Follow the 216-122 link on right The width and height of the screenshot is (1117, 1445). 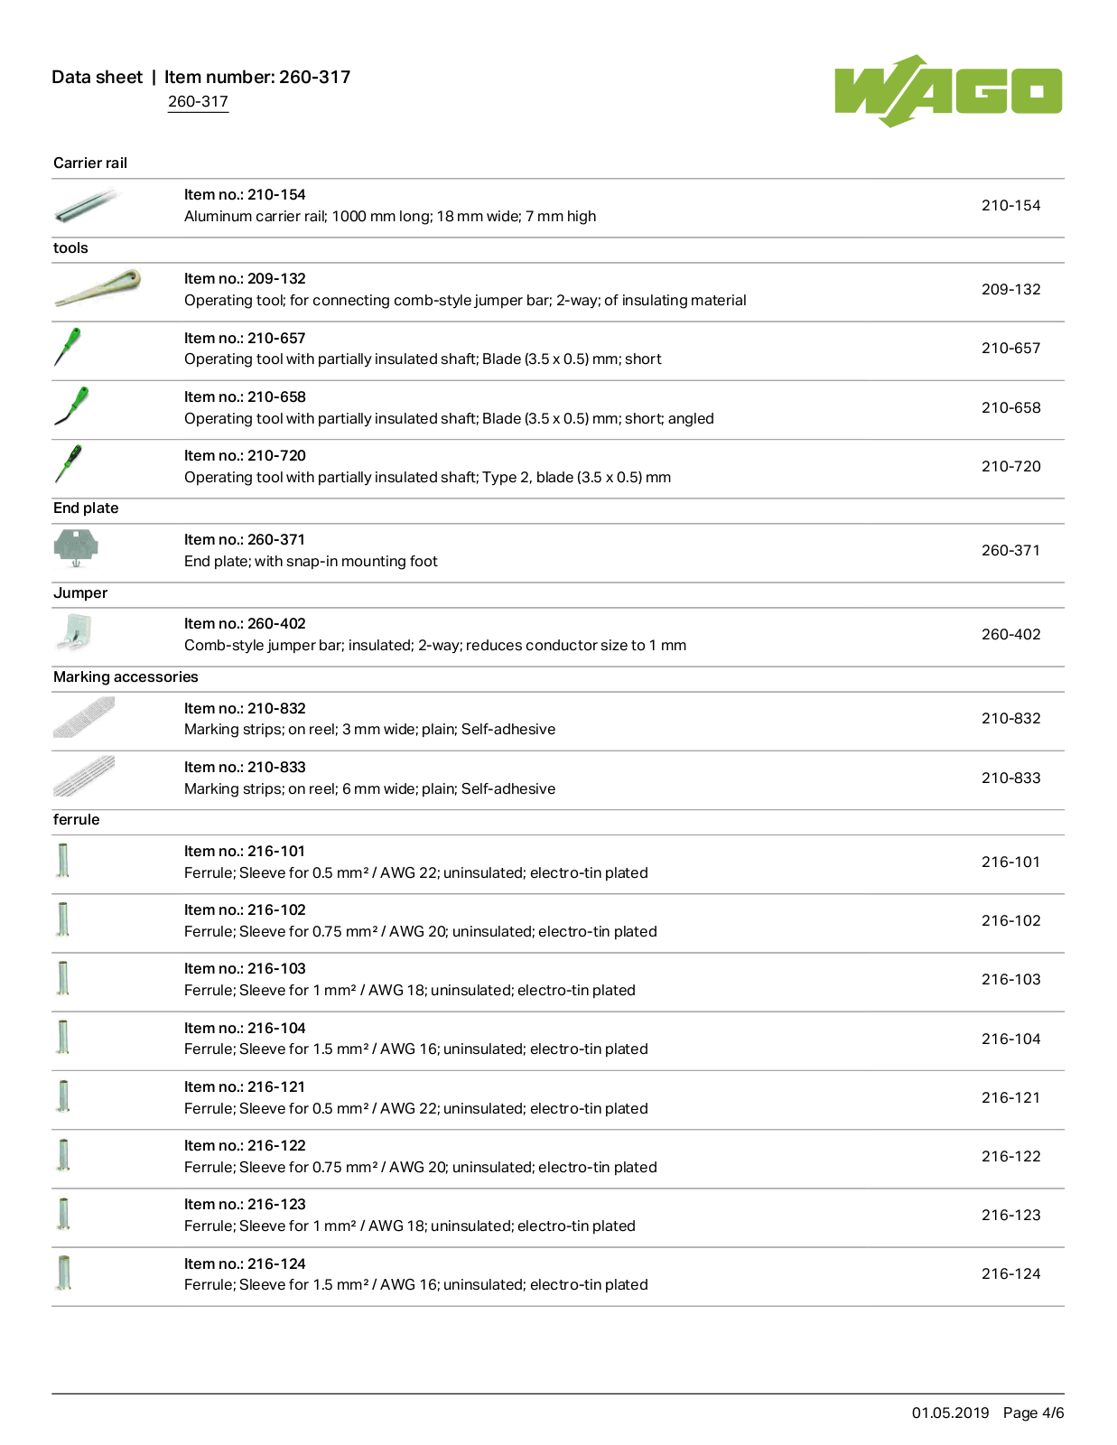[x=1010, y=1156]
